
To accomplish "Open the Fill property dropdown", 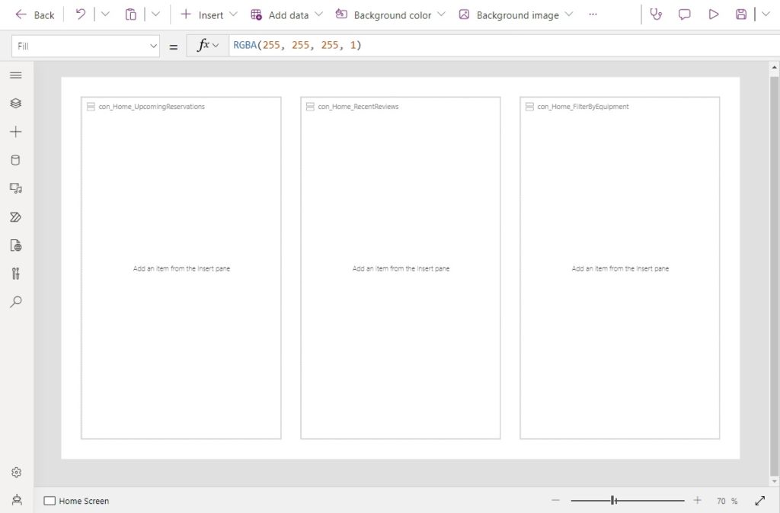I will tap(85, 46).
